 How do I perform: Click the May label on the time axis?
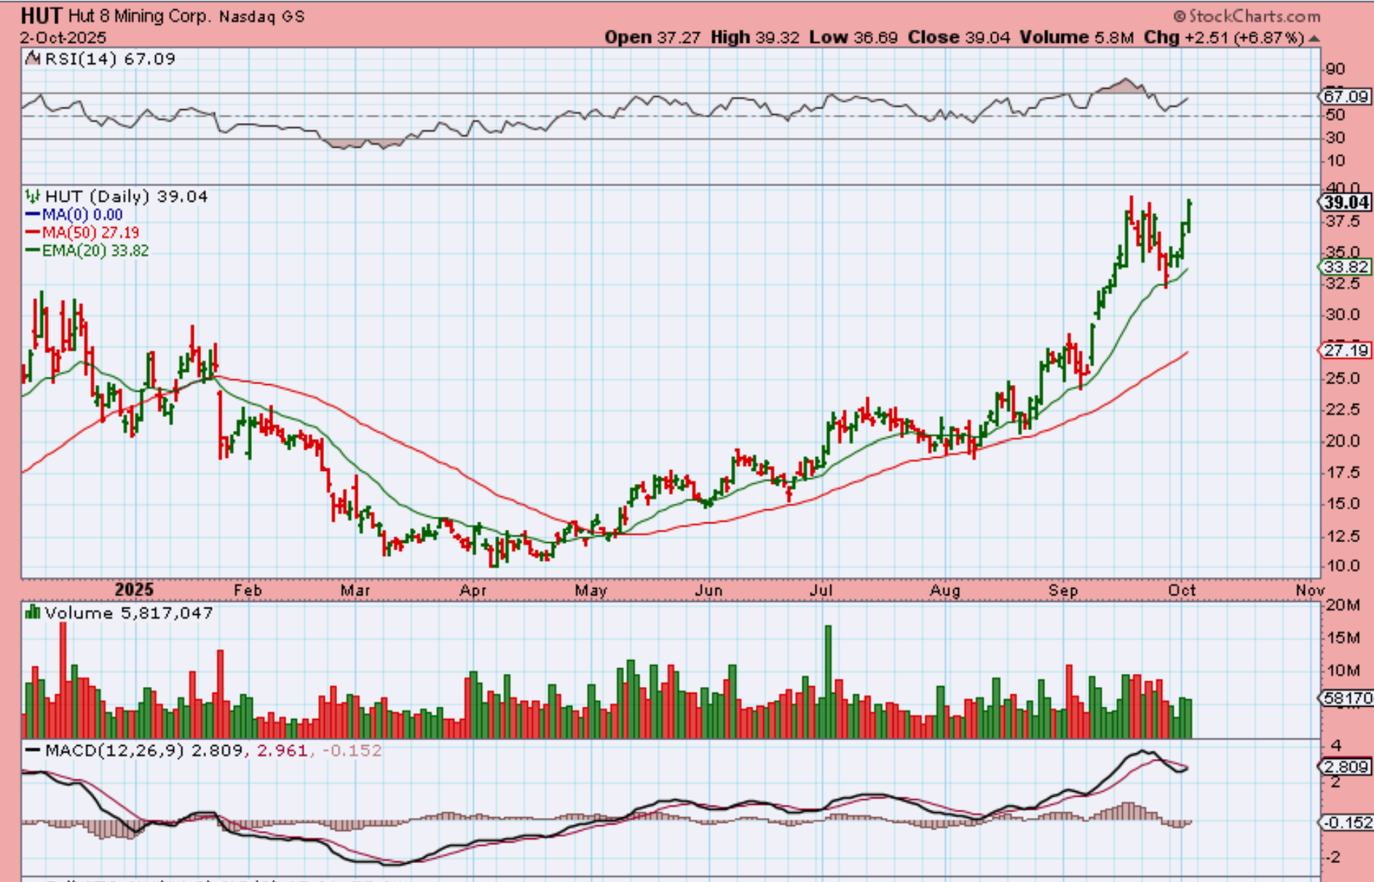591,590
